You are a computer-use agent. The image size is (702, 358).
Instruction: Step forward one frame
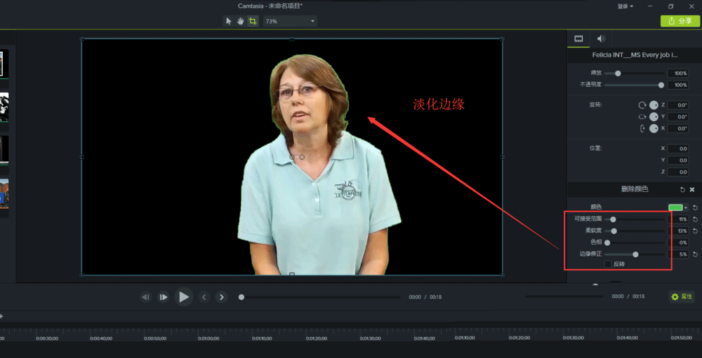[164, 297]
